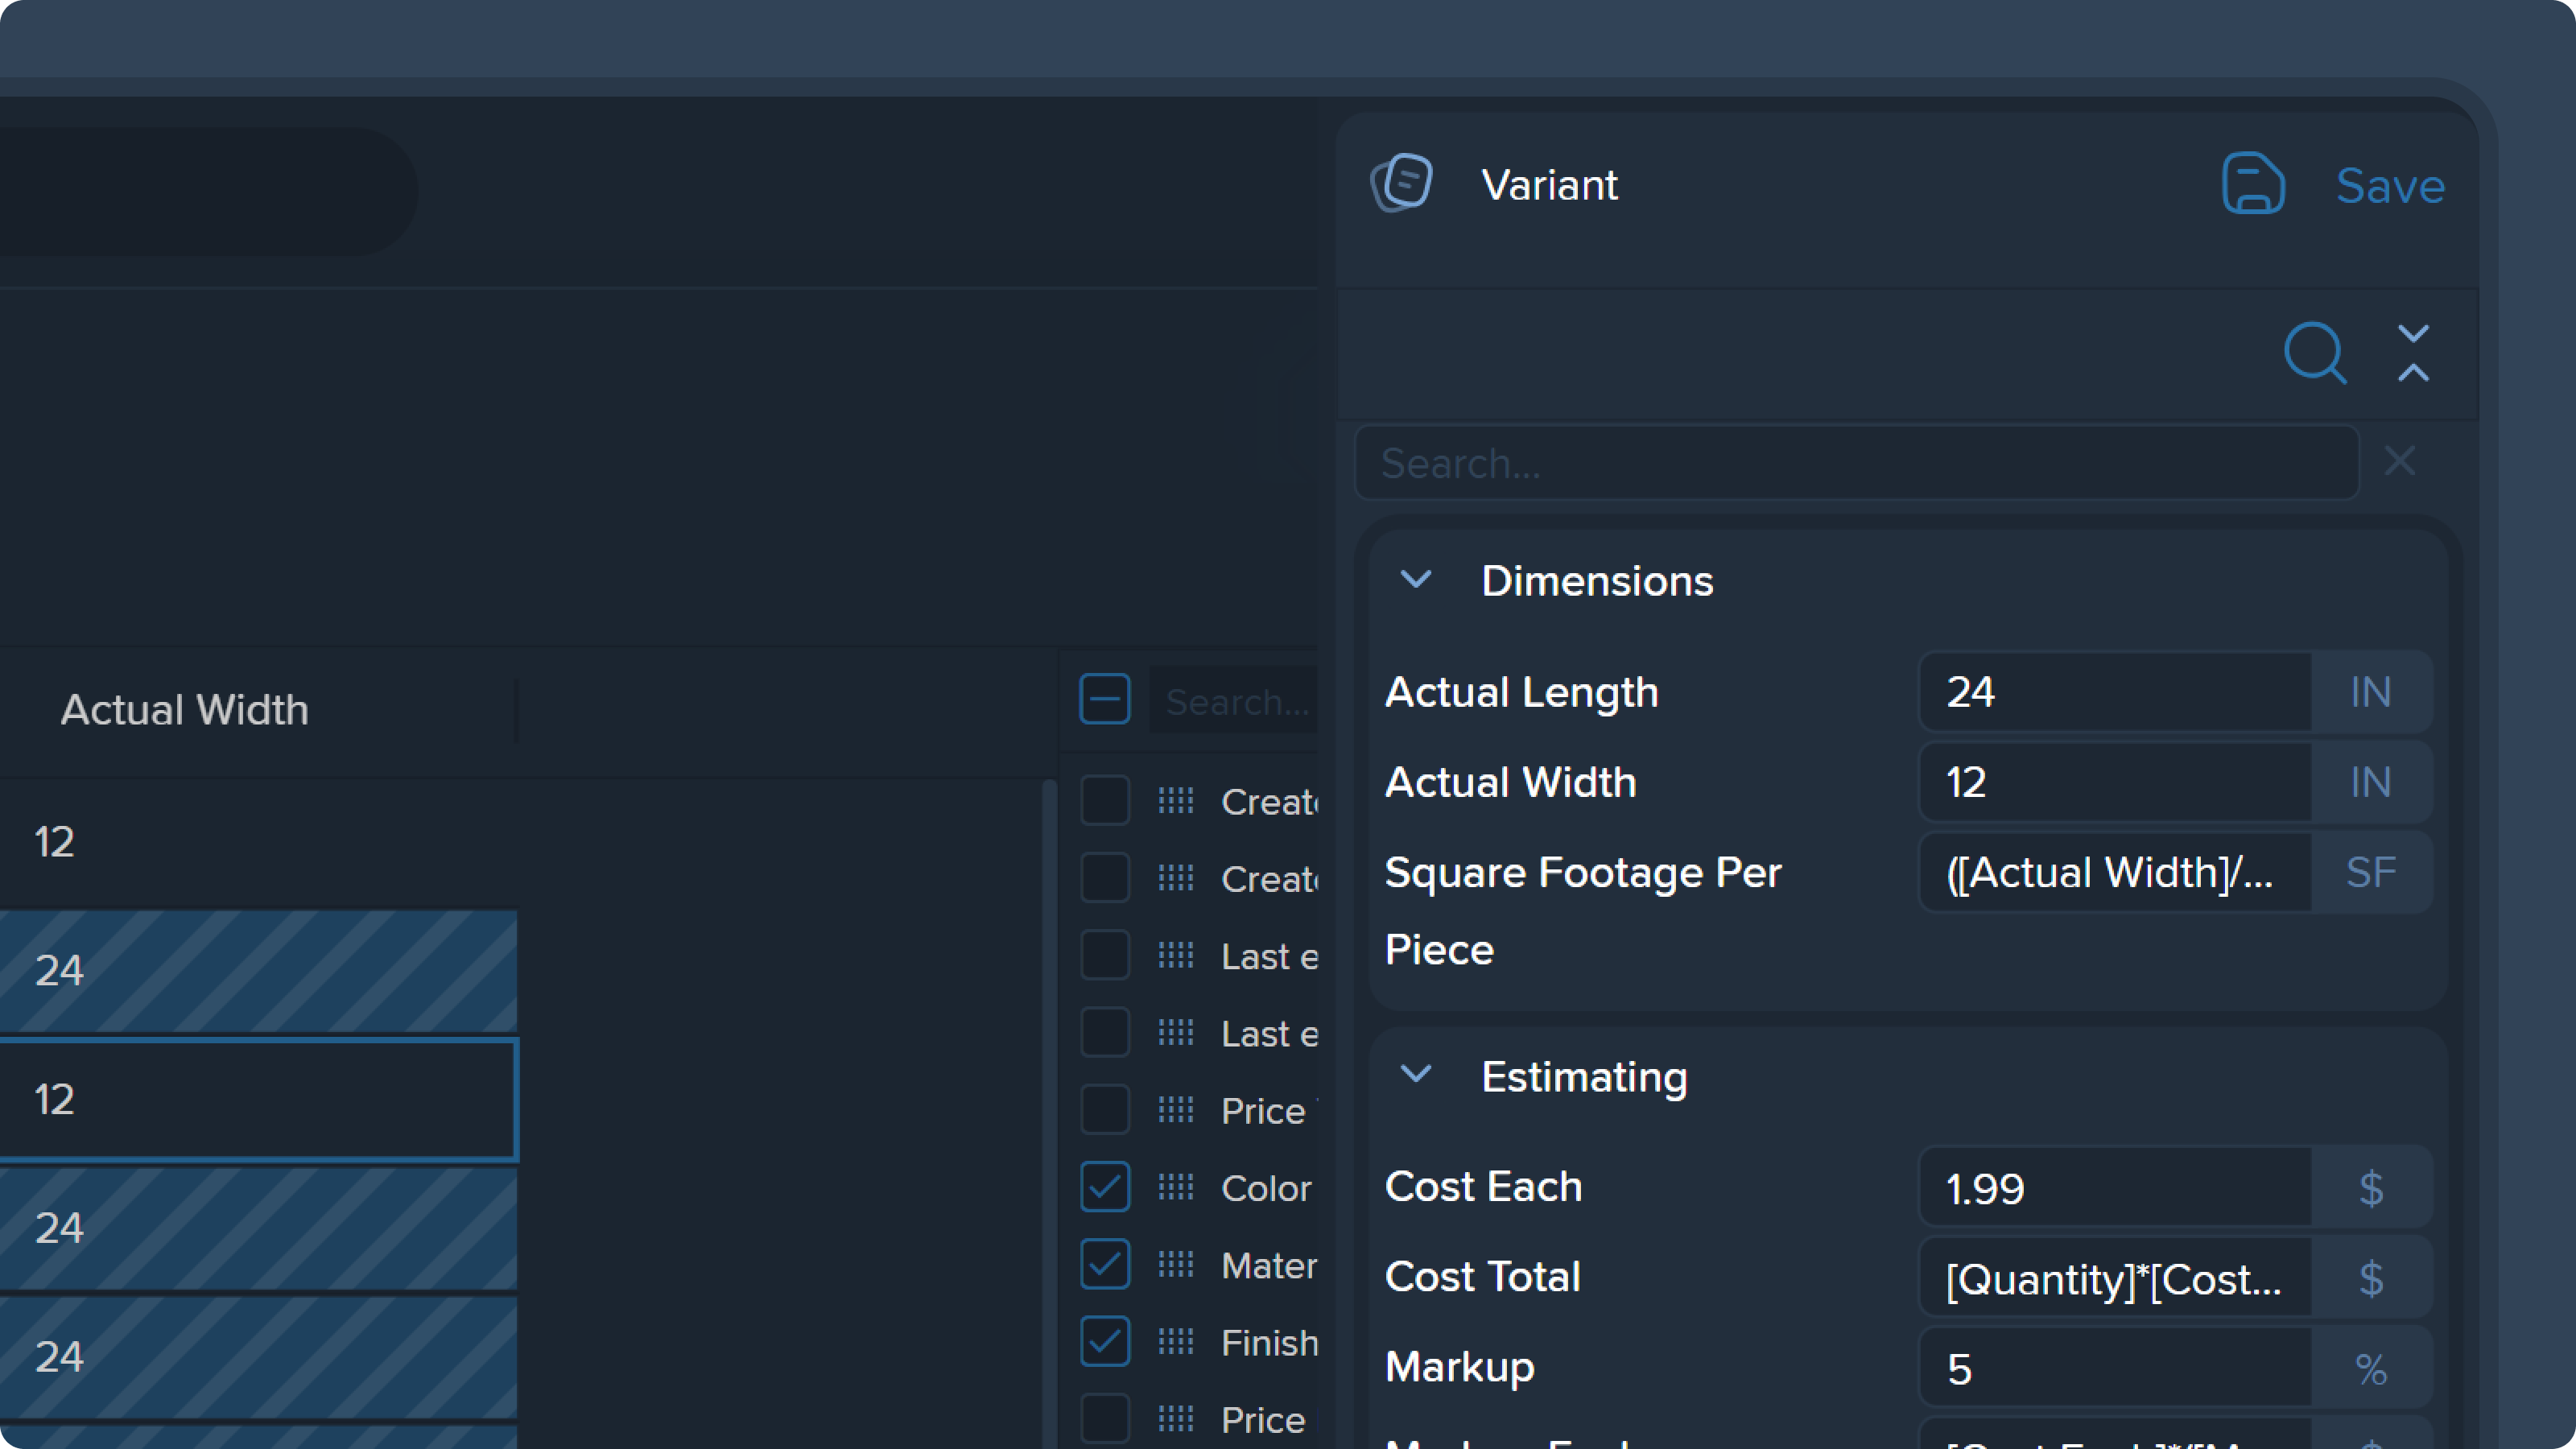The width and height of the screenshot is (2576, 1449).
Task: Click the Save disk icon
Action: 2252,184
